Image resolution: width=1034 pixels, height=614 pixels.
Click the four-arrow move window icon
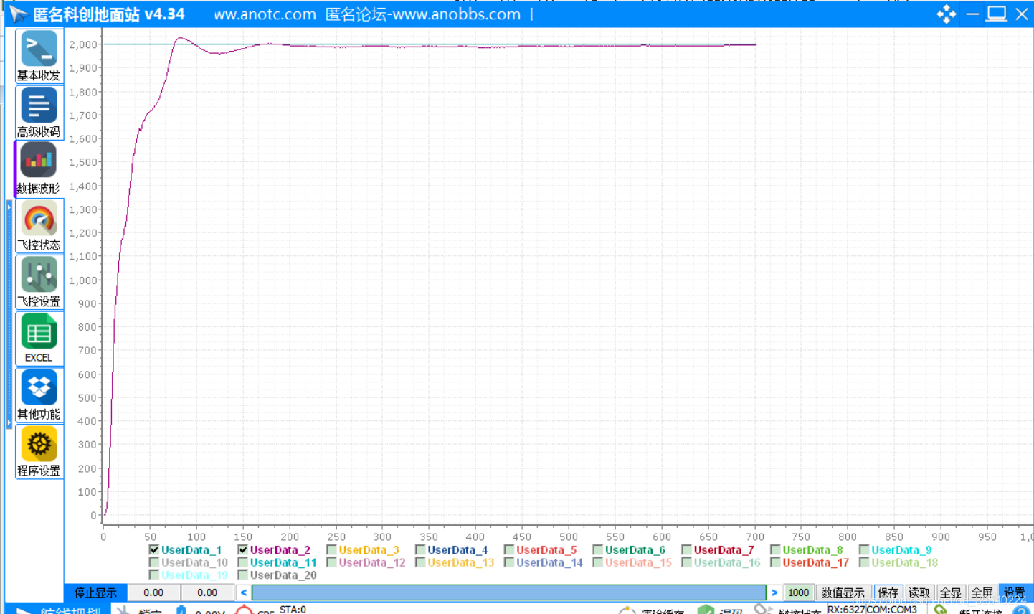click(x=946, y=14)
